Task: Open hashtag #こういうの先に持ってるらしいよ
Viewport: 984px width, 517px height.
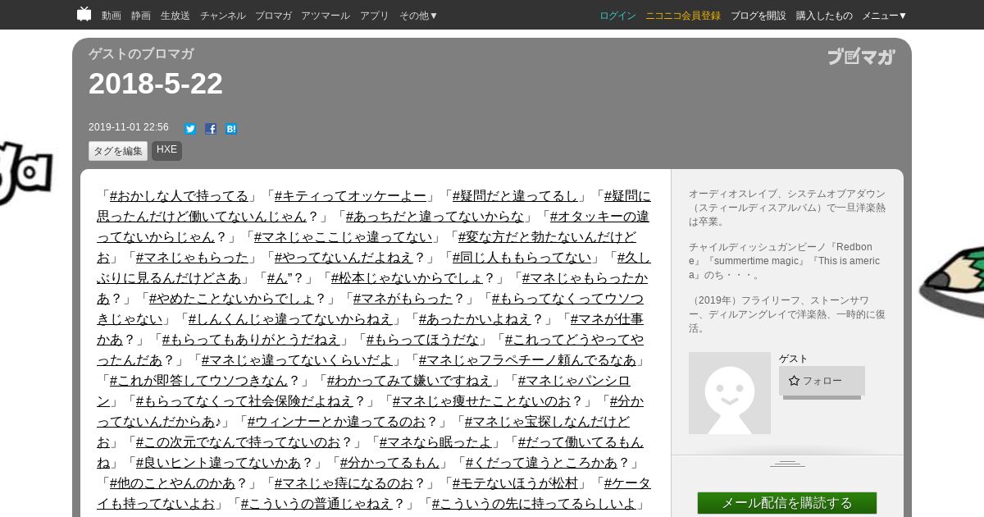Action: 534,503
